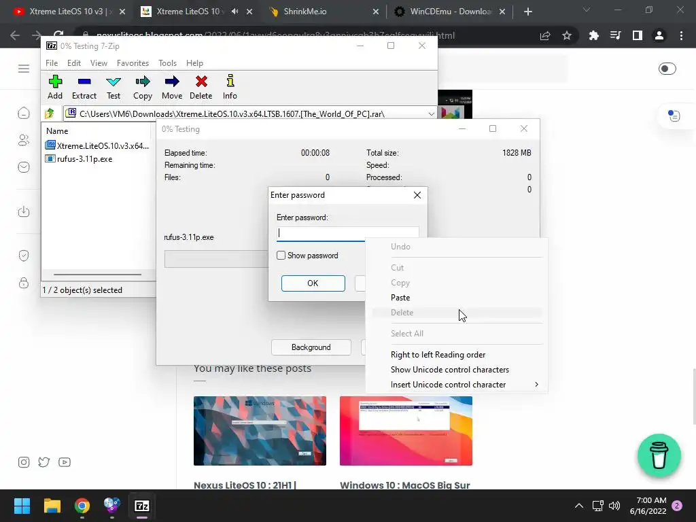Bookmark this page with the star icon
This screenshot has width=696, height=522.
[567, 35]
